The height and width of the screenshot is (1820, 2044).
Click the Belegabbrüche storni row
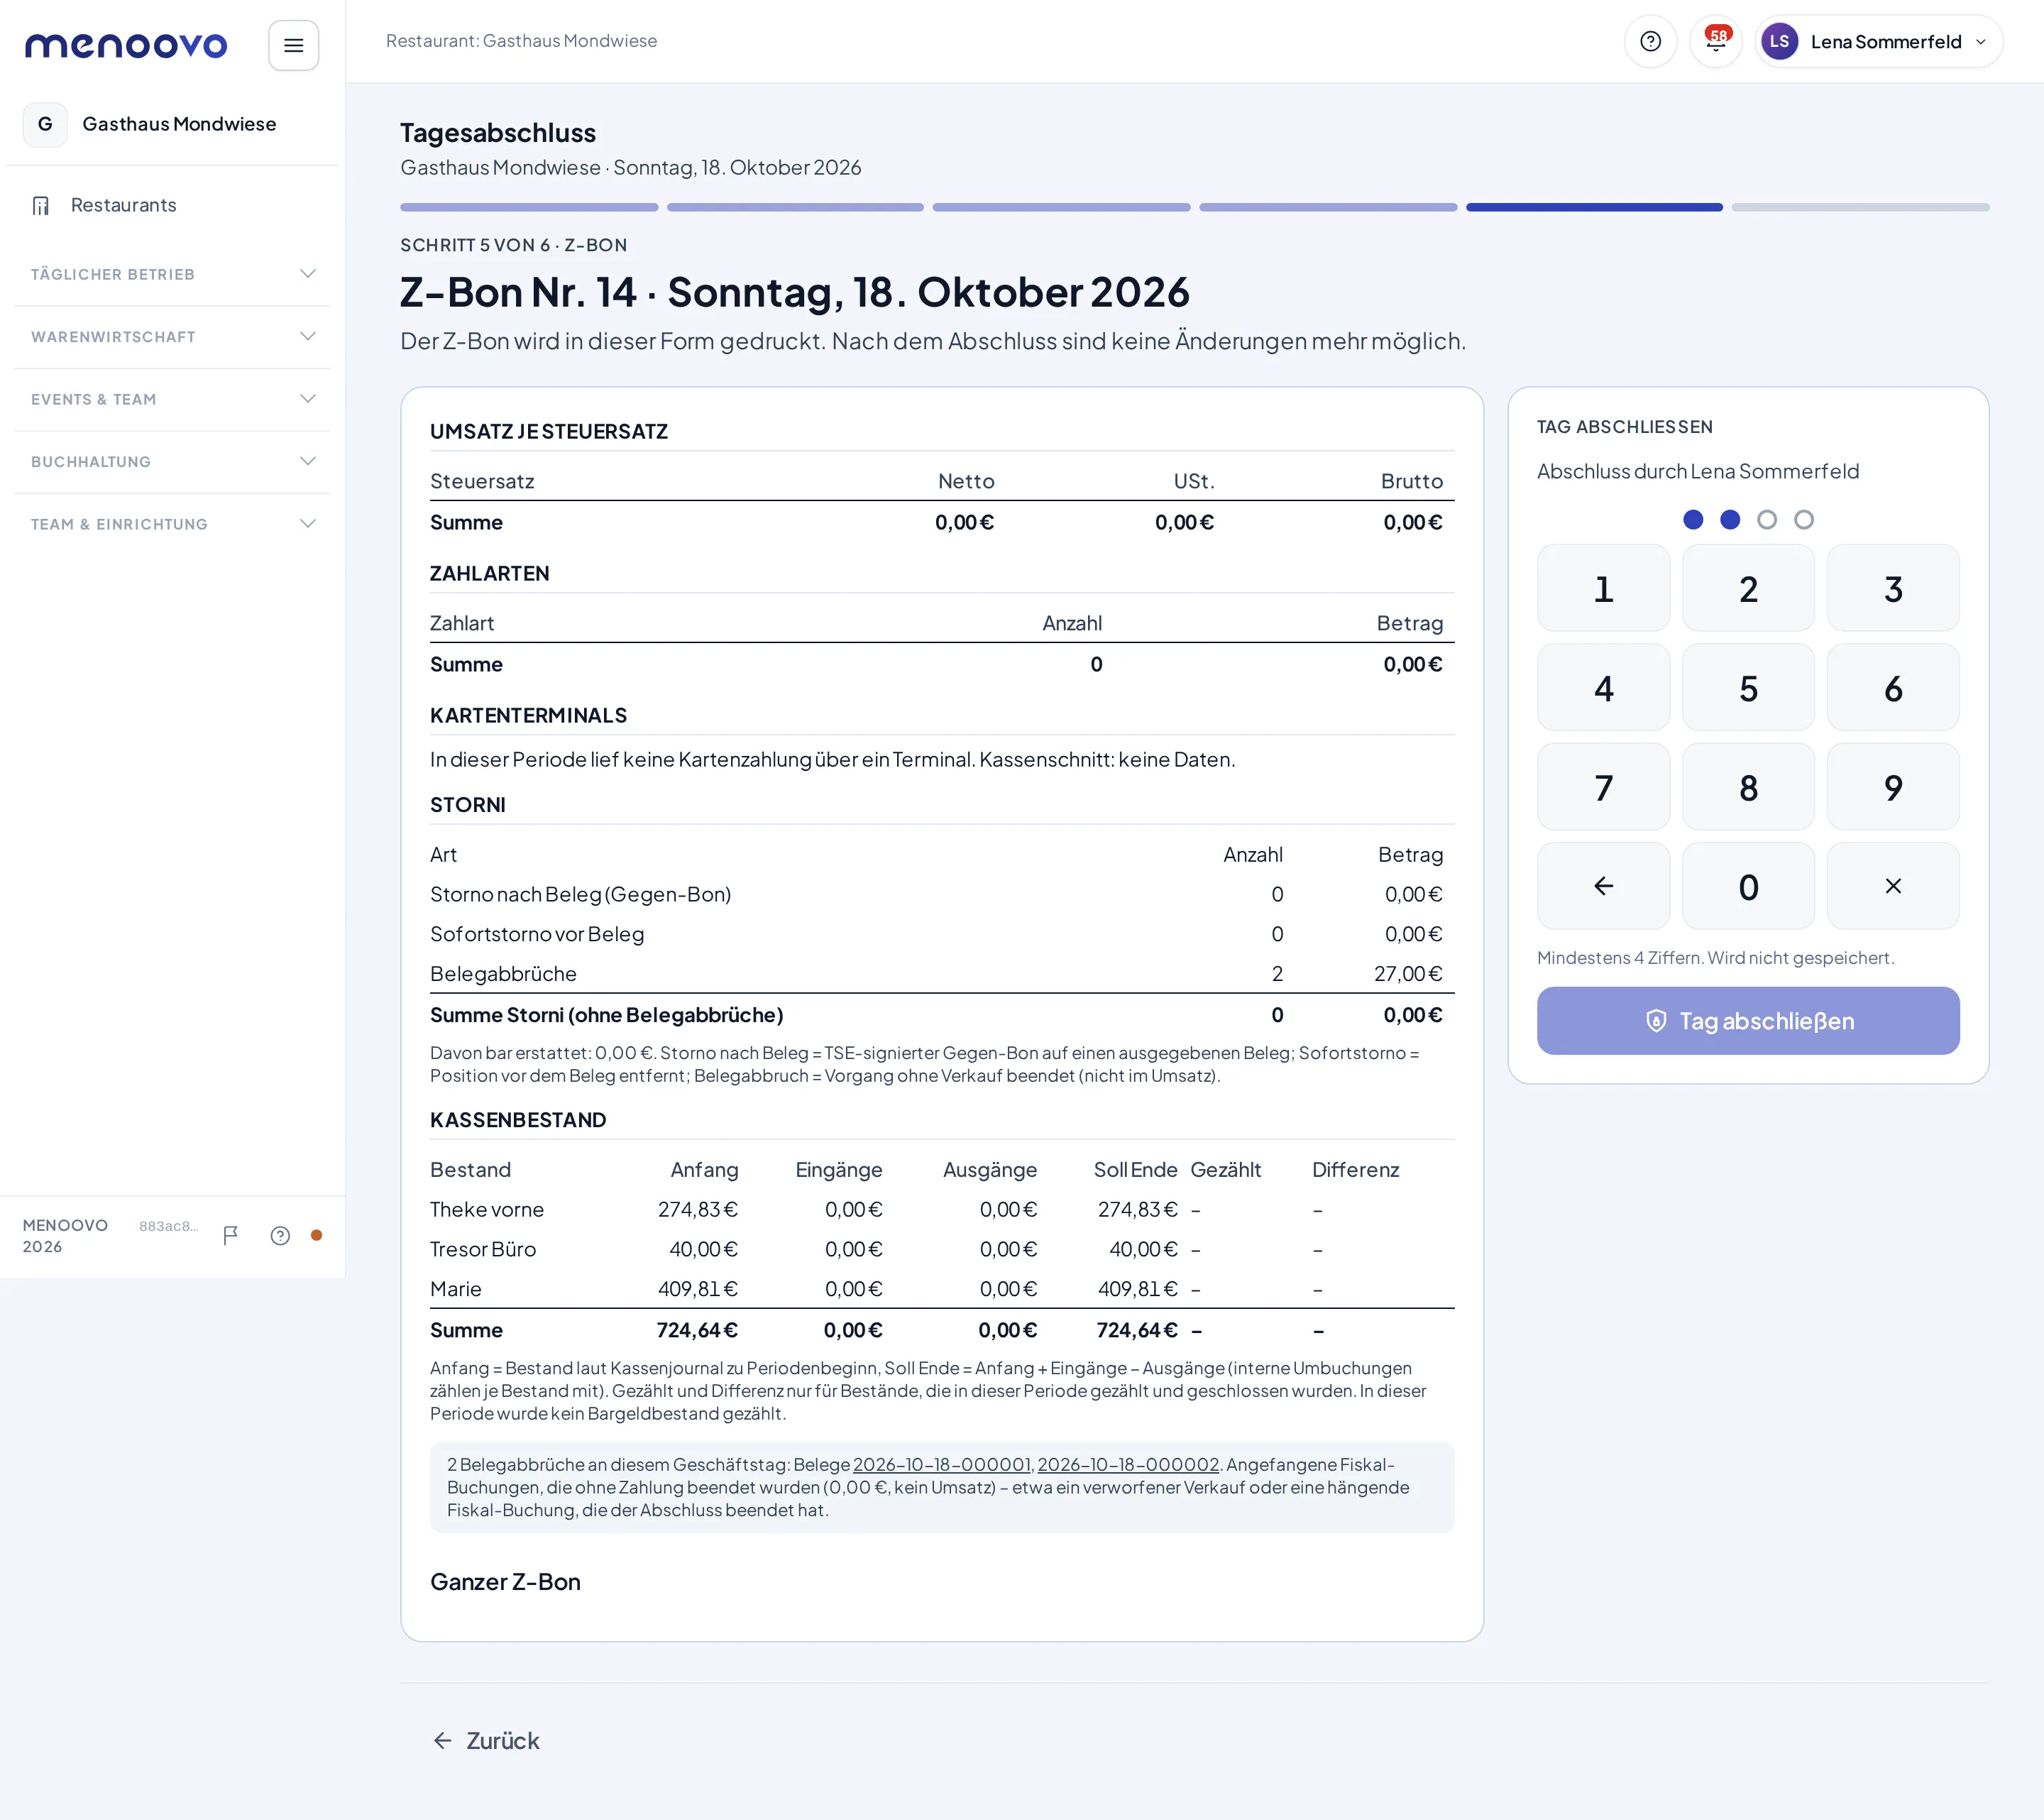(941, 974)
